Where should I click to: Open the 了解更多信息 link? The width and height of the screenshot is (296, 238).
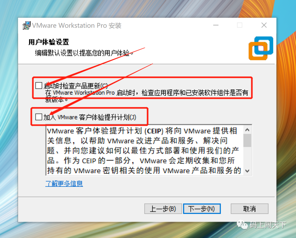64,183
